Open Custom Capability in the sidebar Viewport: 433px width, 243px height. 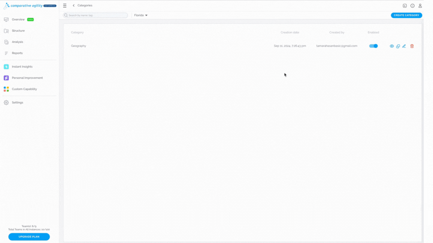[24, 89]
